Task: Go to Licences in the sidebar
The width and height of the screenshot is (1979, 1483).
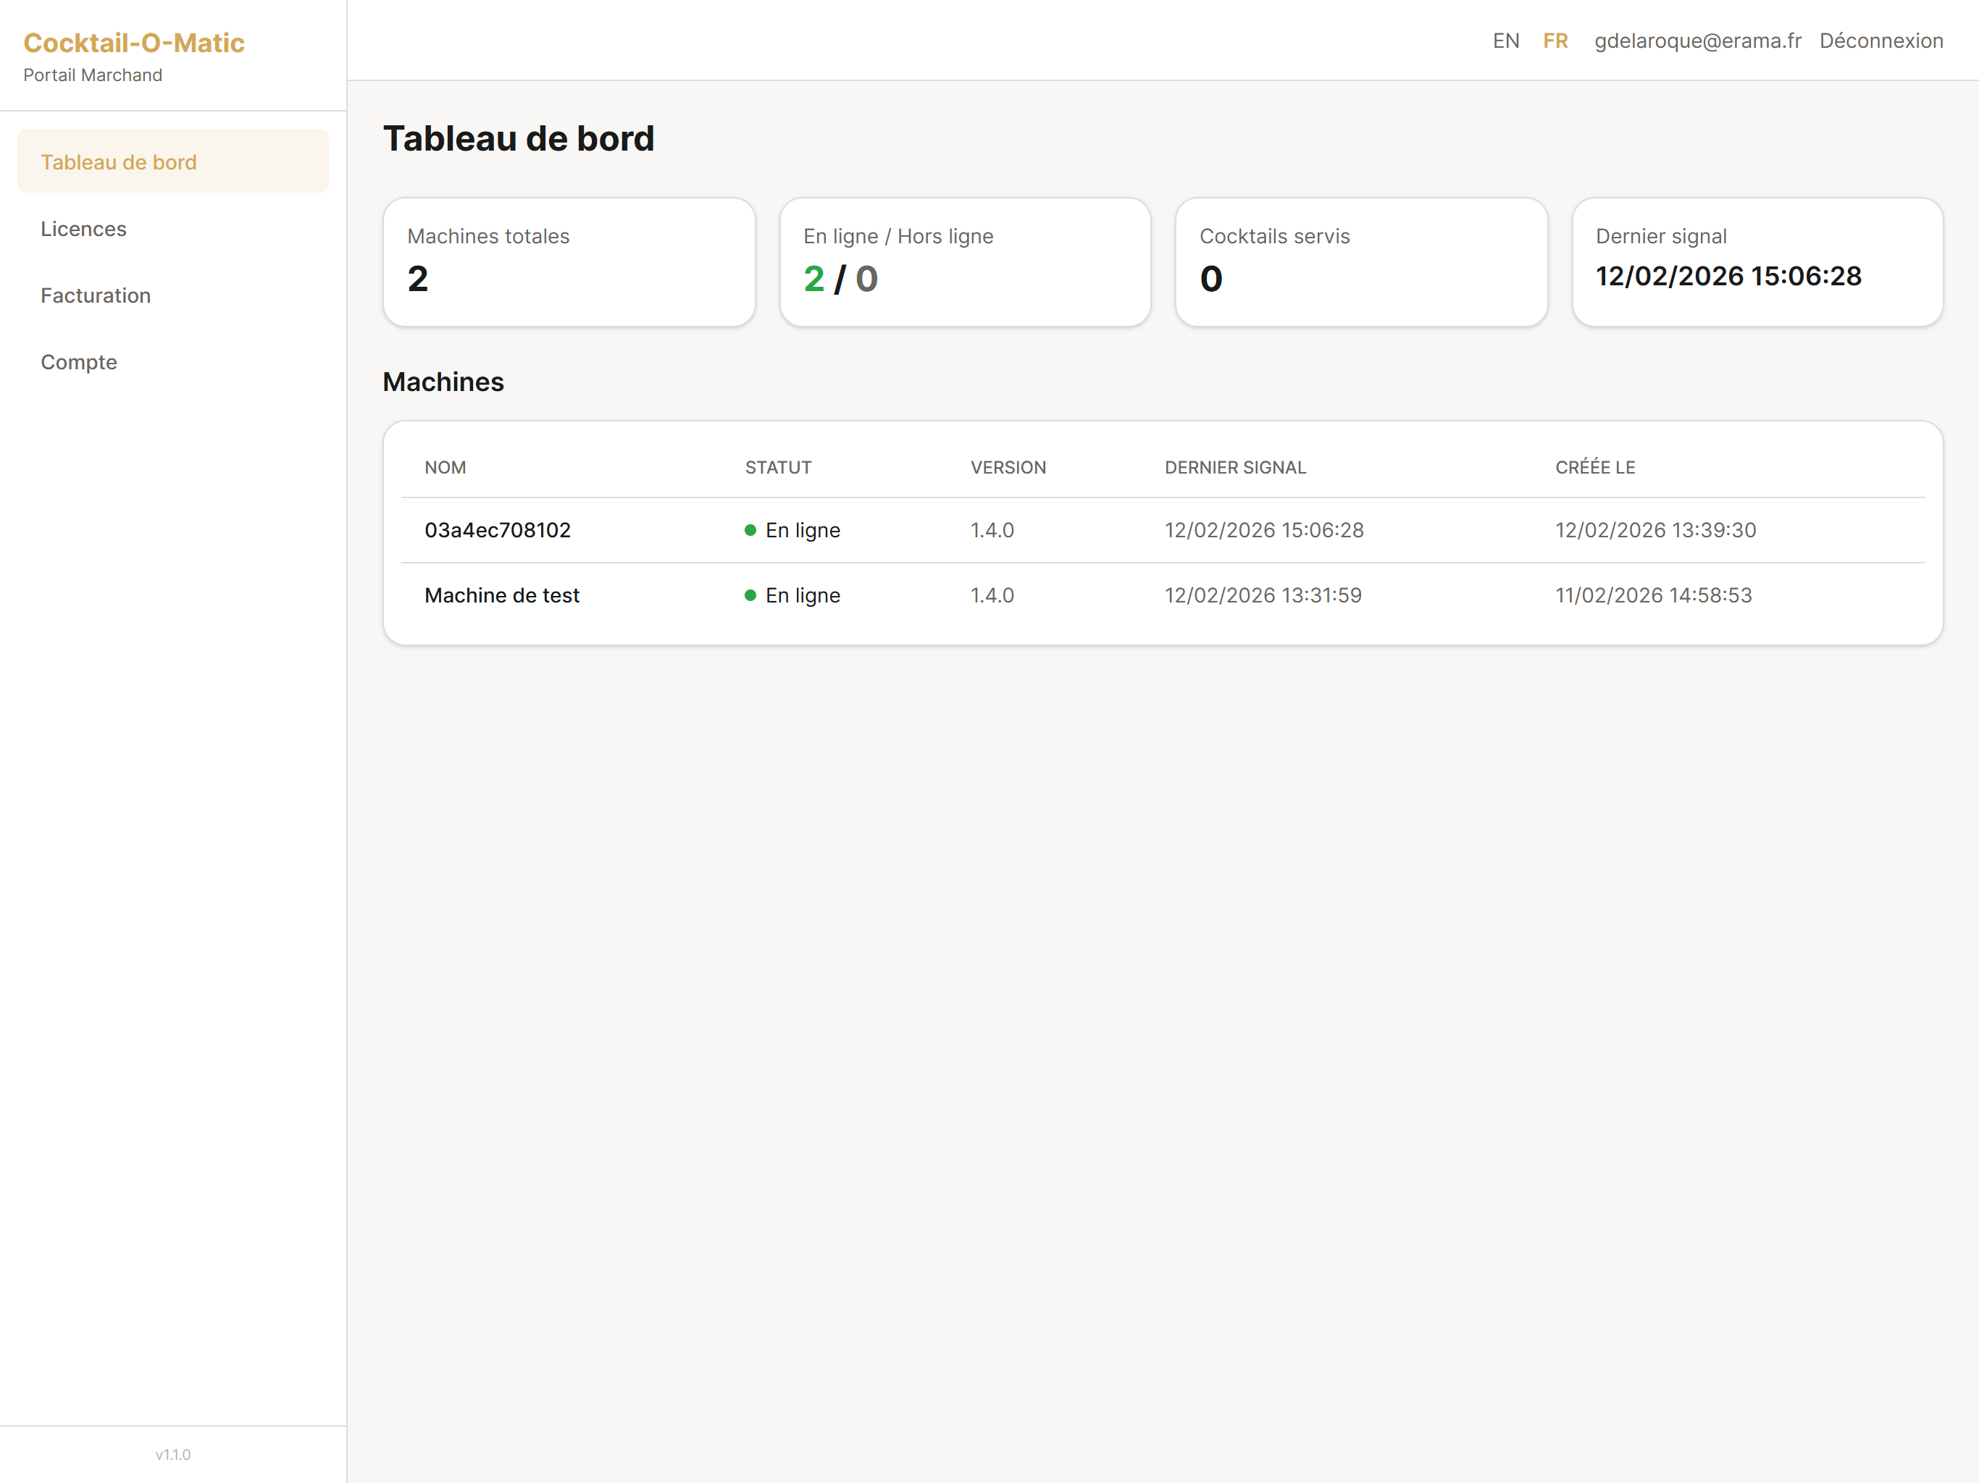Action: coord(172,229)
